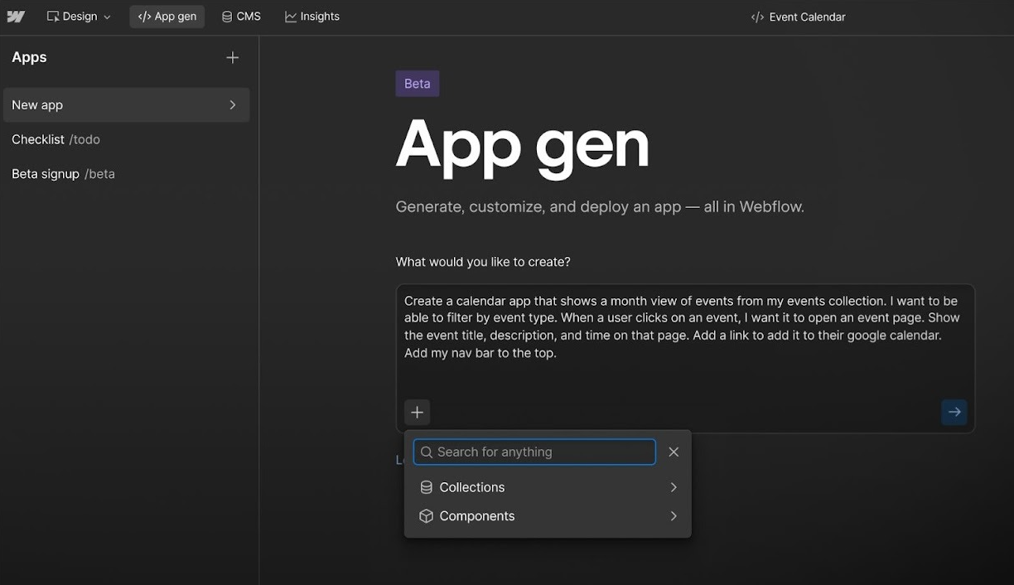Close the search popup with the X
The height and width of the screenshot is (585, 1014).
pyautogui.click(x=673, y=452)
